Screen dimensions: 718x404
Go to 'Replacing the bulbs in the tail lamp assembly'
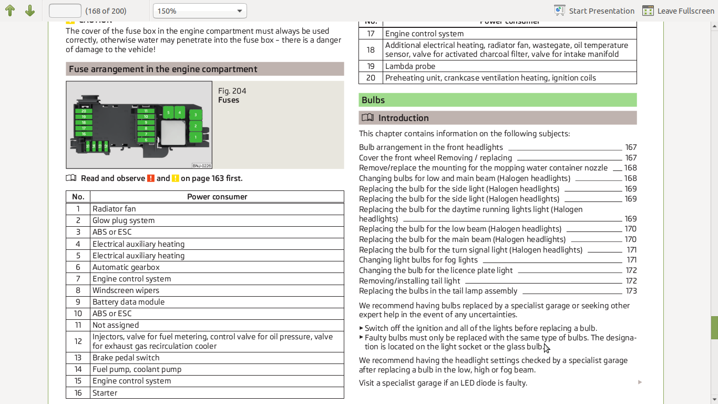(x=438, y=291)
